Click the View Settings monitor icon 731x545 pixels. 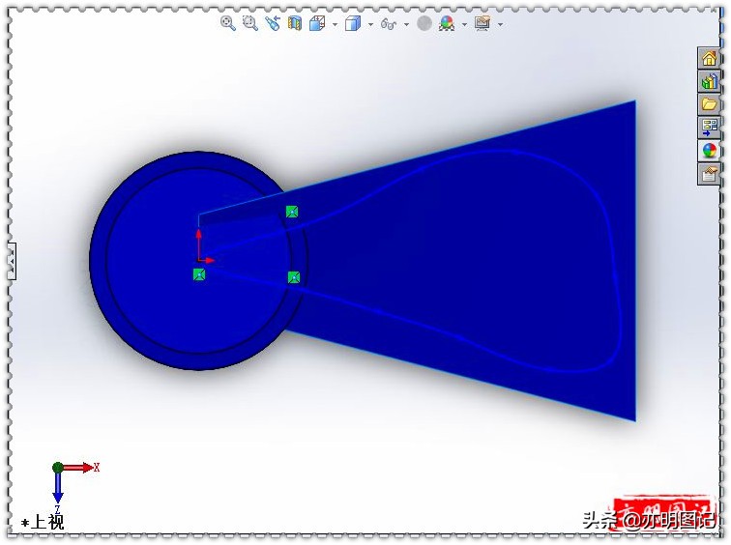click(x=482, y=23)
